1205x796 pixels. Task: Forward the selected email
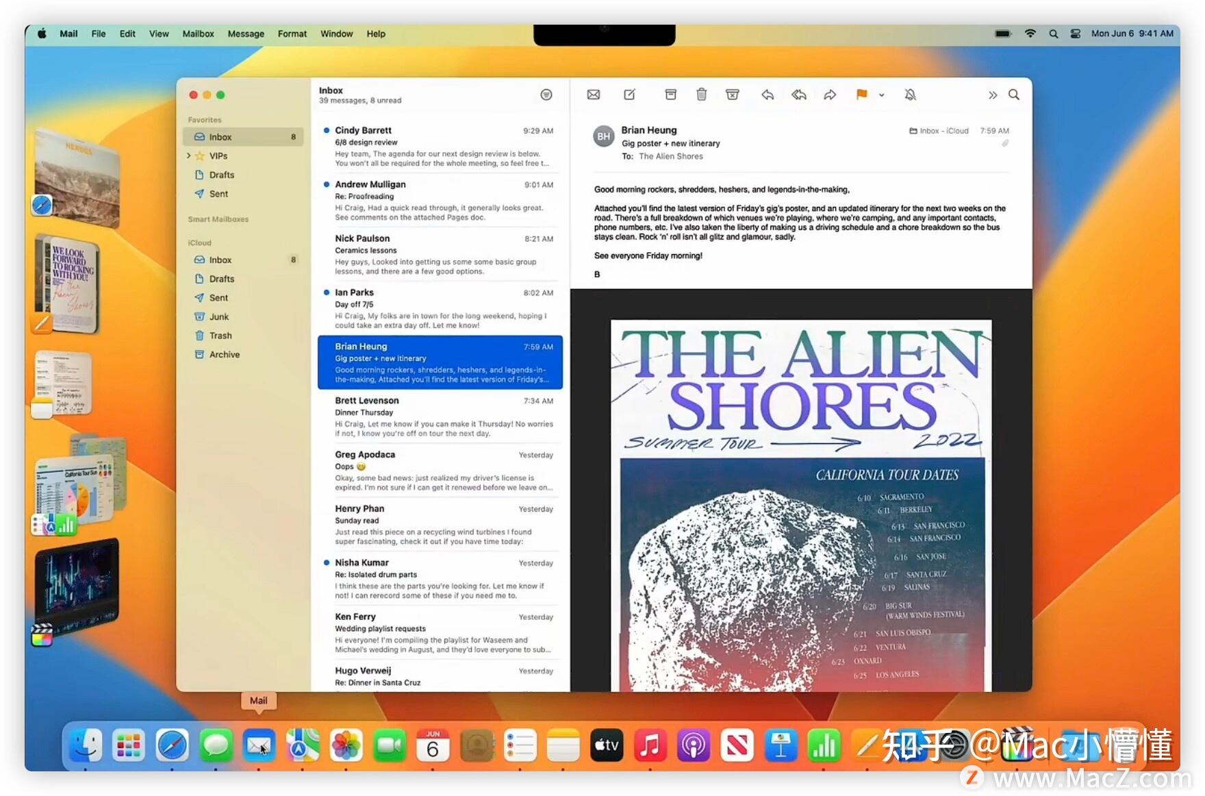[x=830, y=95]
